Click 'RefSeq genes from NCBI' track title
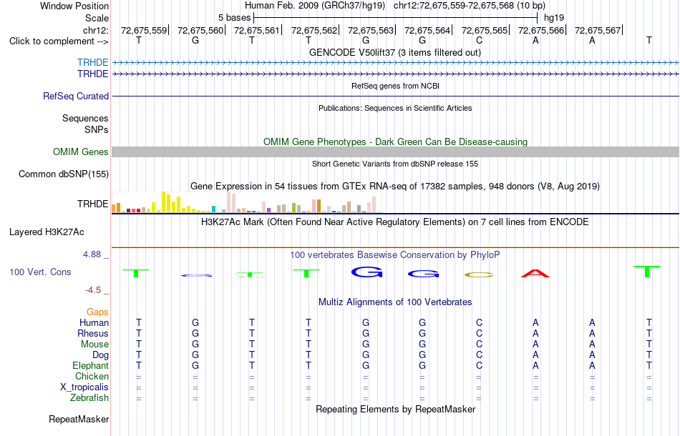The image size is (680, 436). coord(396,86)
